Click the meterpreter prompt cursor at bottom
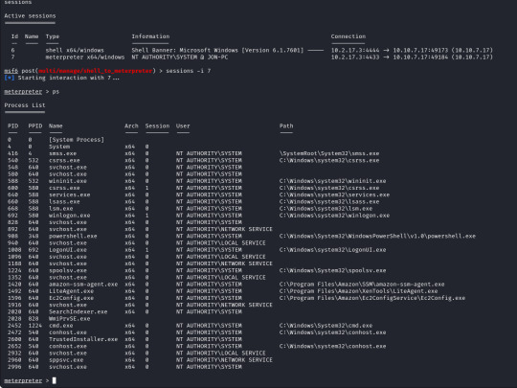 point(54,380)
